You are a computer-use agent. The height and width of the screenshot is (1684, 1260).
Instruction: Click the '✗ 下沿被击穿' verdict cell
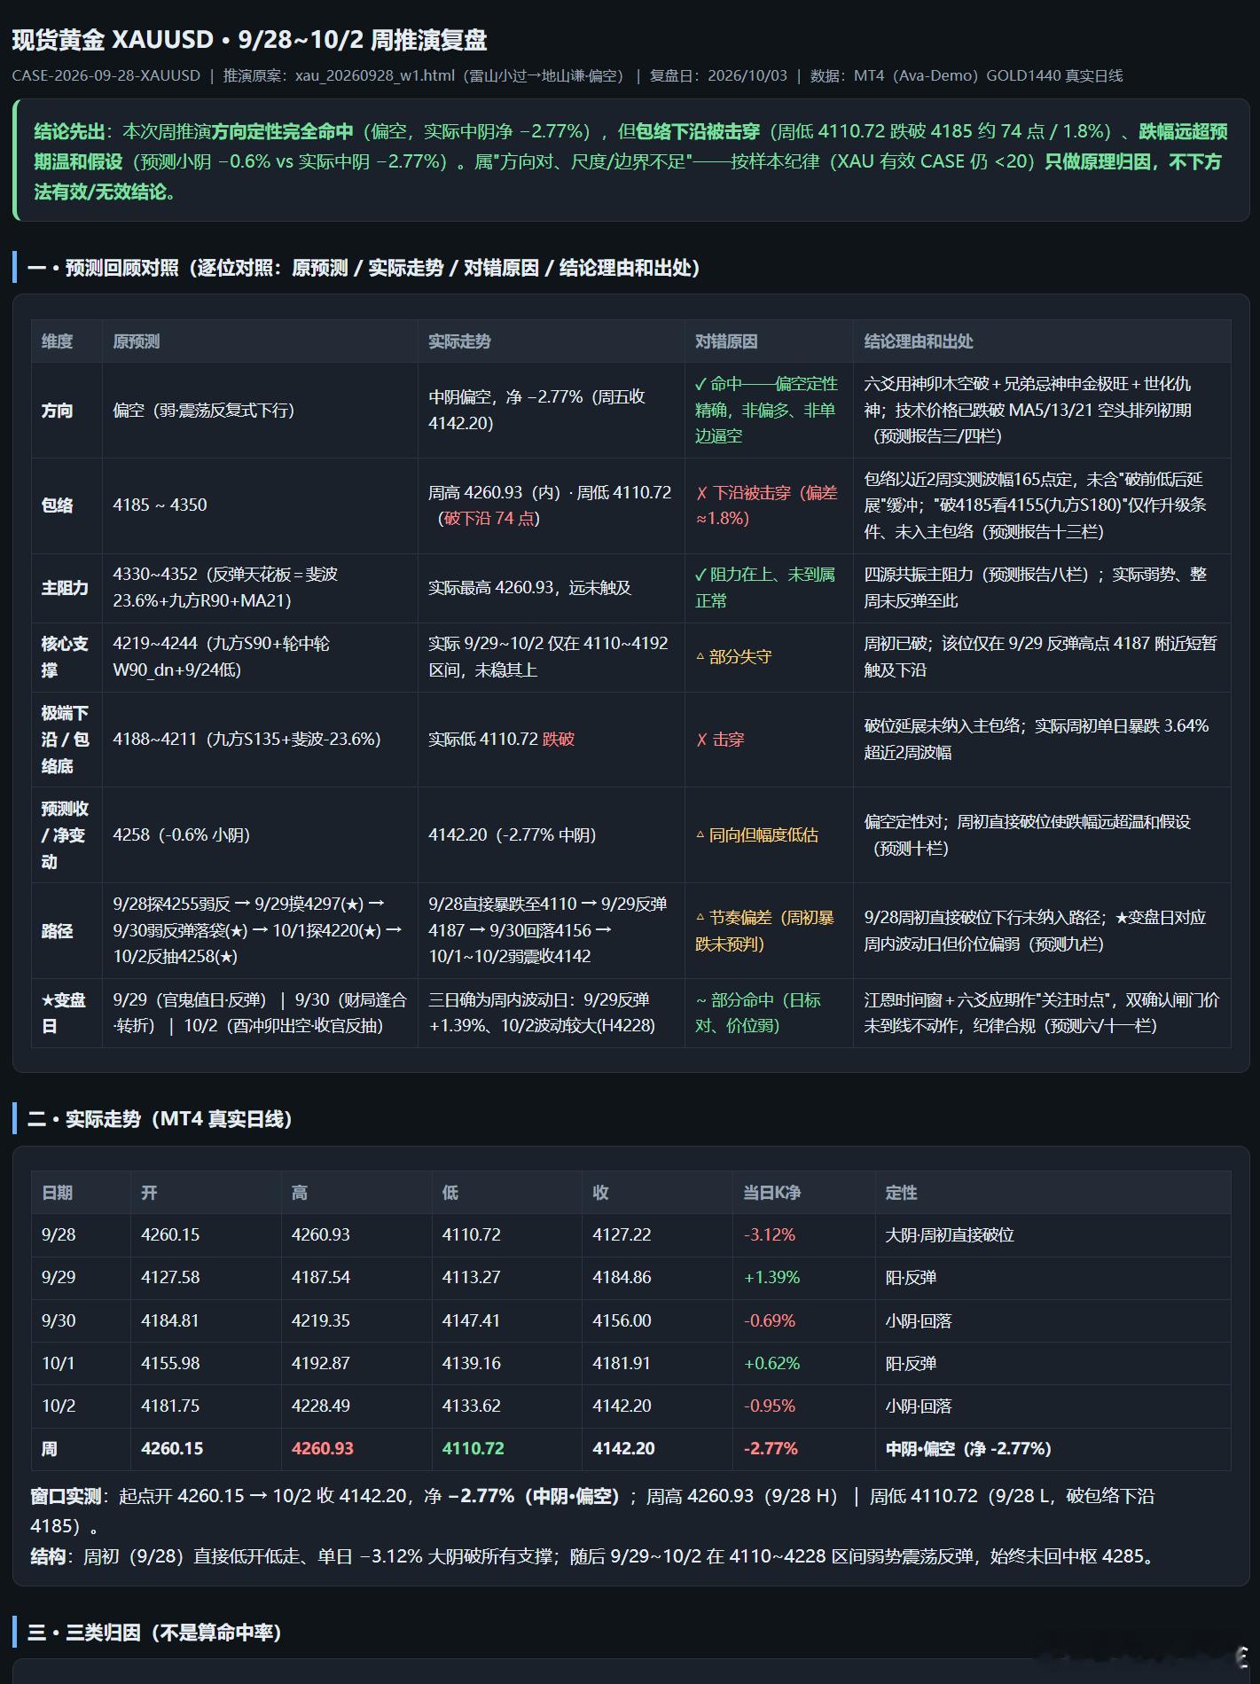767,505
